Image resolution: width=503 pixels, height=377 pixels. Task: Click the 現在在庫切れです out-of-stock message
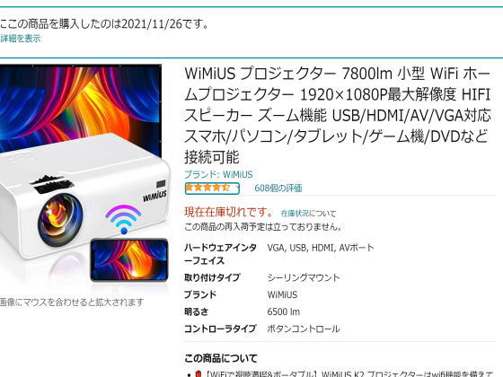pyautogui.click(x=228, y=212)
